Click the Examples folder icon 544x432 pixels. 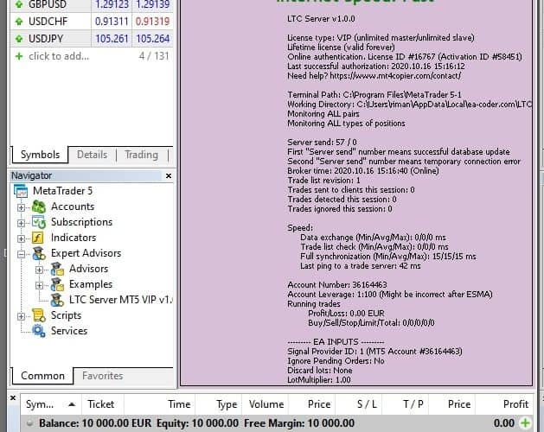(57, 284)
